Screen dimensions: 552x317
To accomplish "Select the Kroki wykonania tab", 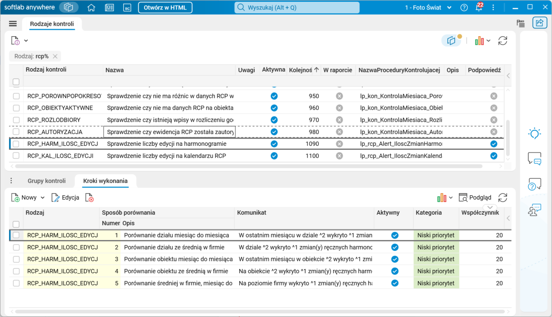I will click(105, 181).
